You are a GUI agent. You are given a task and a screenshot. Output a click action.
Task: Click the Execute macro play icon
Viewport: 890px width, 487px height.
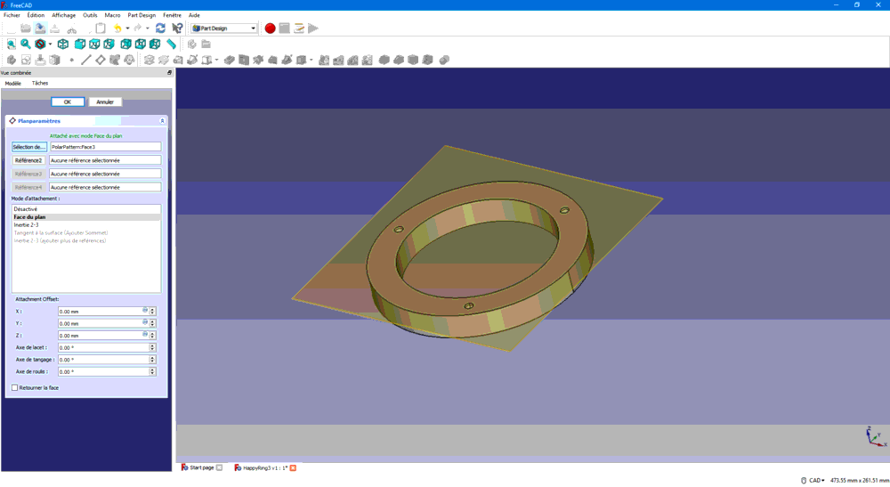pyautogui.click(x=313, y=28)
